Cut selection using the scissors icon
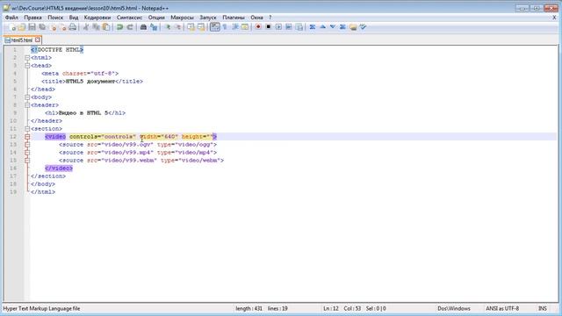This screenshot has height=316, width=562. [x=86, y=27]
